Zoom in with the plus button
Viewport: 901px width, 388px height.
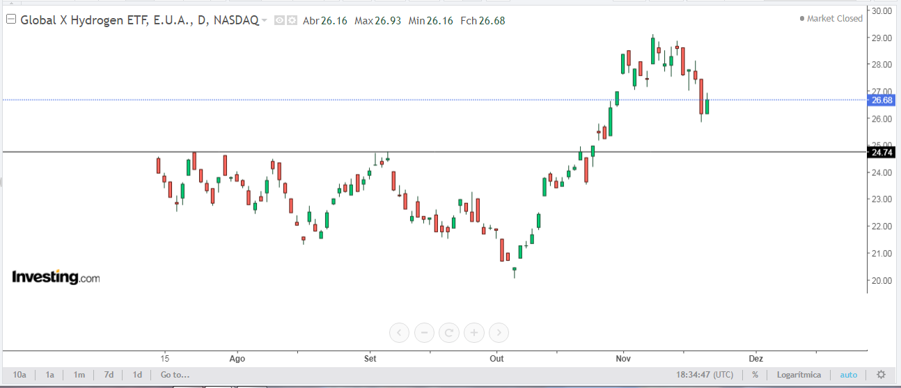[474, 333]
